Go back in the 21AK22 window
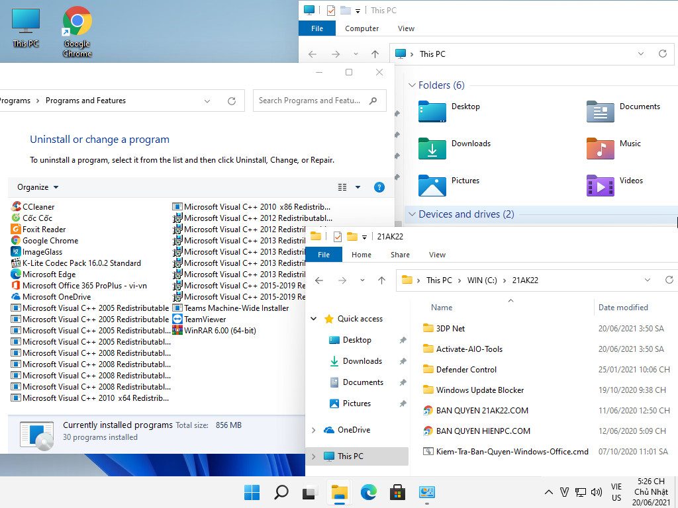678x508 pixels. click(319, 280)
